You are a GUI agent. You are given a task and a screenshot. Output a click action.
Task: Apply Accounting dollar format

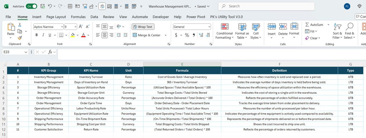(176, 35)
